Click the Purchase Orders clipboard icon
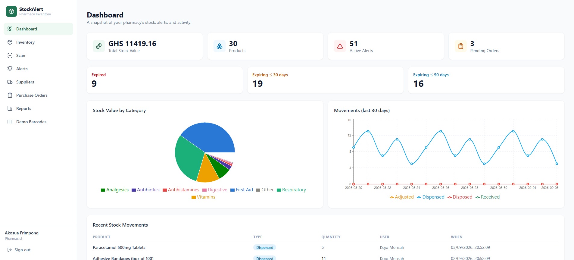Image resolution: width=574 pixels, height=260 pixels. click(x=10, y=95)
